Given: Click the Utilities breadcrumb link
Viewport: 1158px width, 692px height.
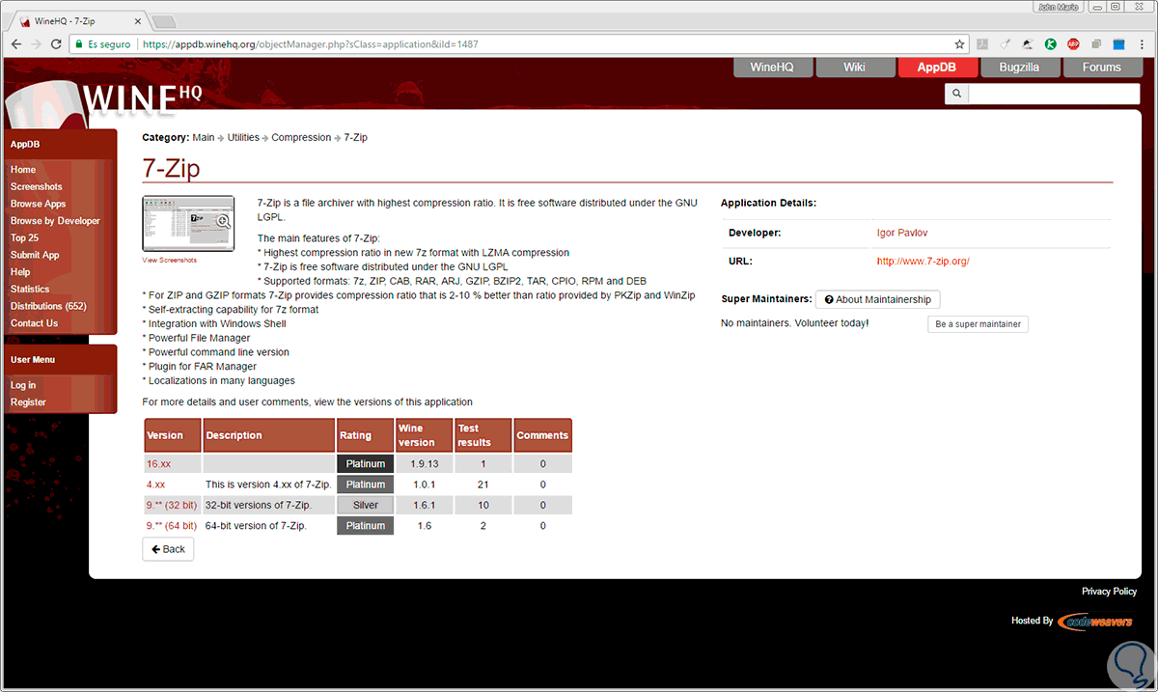Looking at the screenshot, I should [243, 138].
